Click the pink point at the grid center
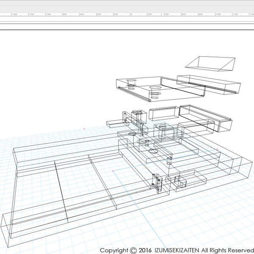Screen dimensions: 254x254 click(113, 171)
